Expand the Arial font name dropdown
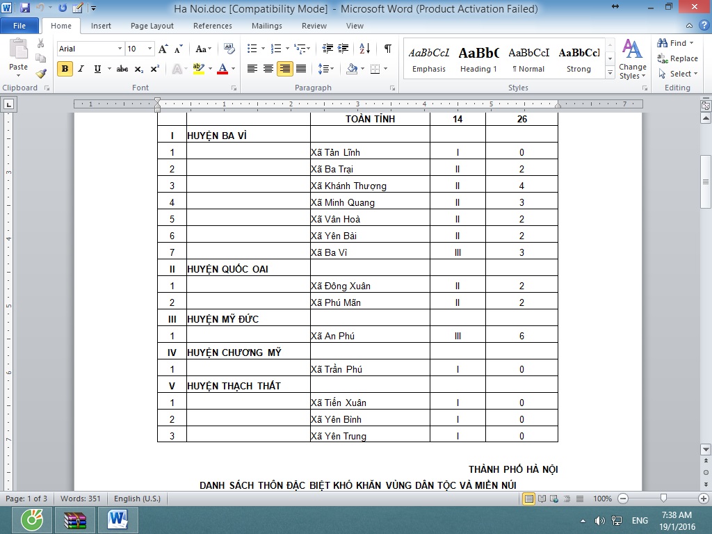The width and height of the screenshot is (712, 534). click(119, 49)
